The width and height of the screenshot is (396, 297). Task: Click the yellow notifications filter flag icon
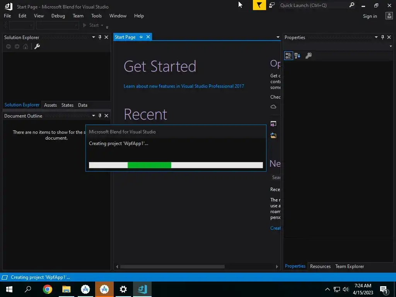tap(259, 5)
